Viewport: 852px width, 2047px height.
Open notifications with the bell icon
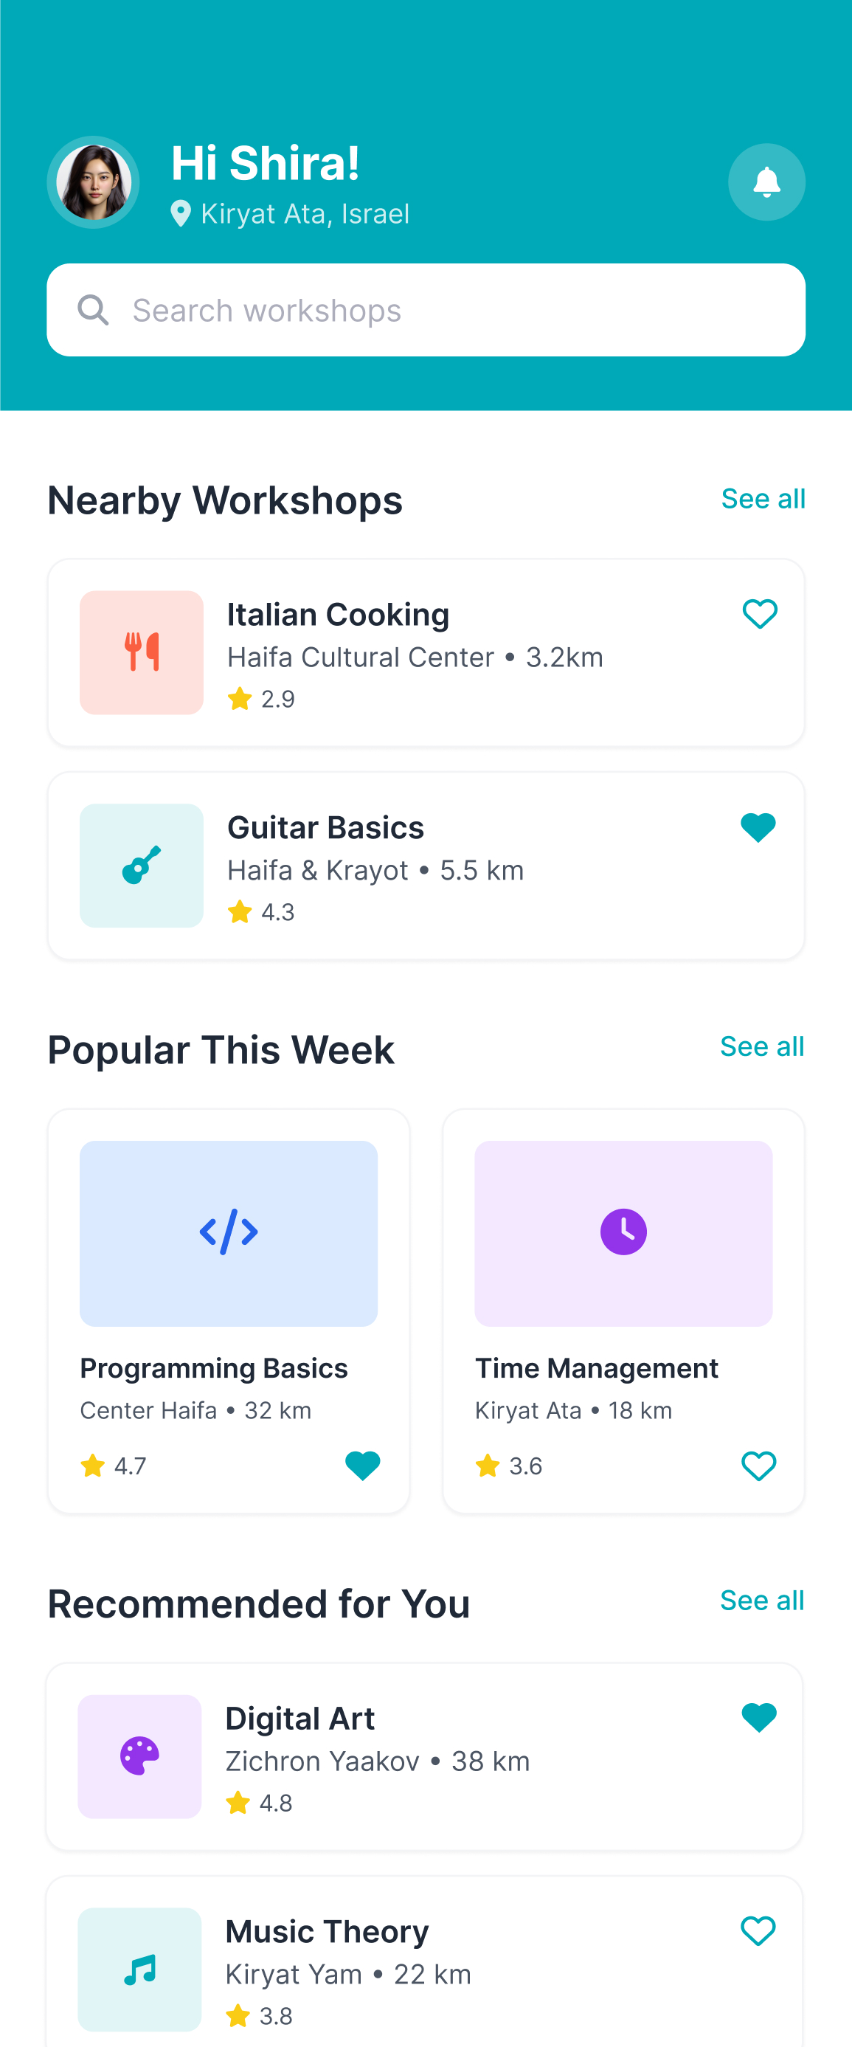[x=766, y=182]
